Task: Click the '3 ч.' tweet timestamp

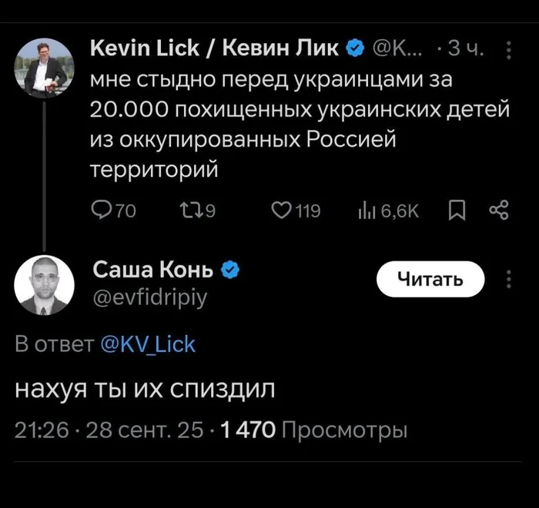Action: (464, 51)
